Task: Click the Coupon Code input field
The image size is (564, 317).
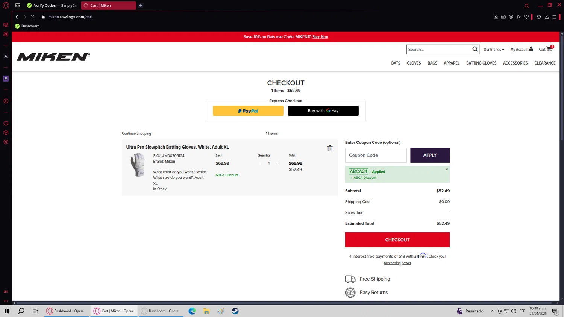Action: coord(376,155)
